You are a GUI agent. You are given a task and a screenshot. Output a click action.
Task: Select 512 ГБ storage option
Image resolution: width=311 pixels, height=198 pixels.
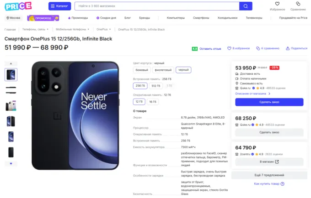click(155, 85)
